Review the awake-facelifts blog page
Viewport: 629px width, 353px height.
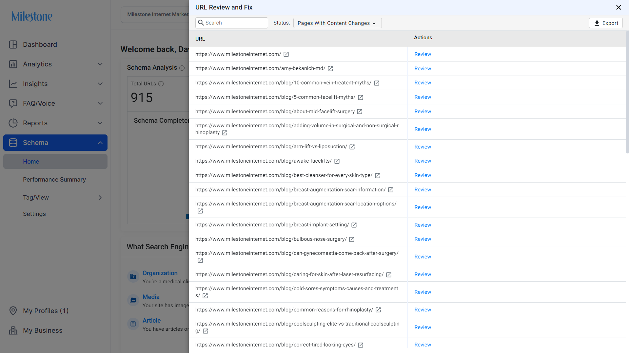423,161
